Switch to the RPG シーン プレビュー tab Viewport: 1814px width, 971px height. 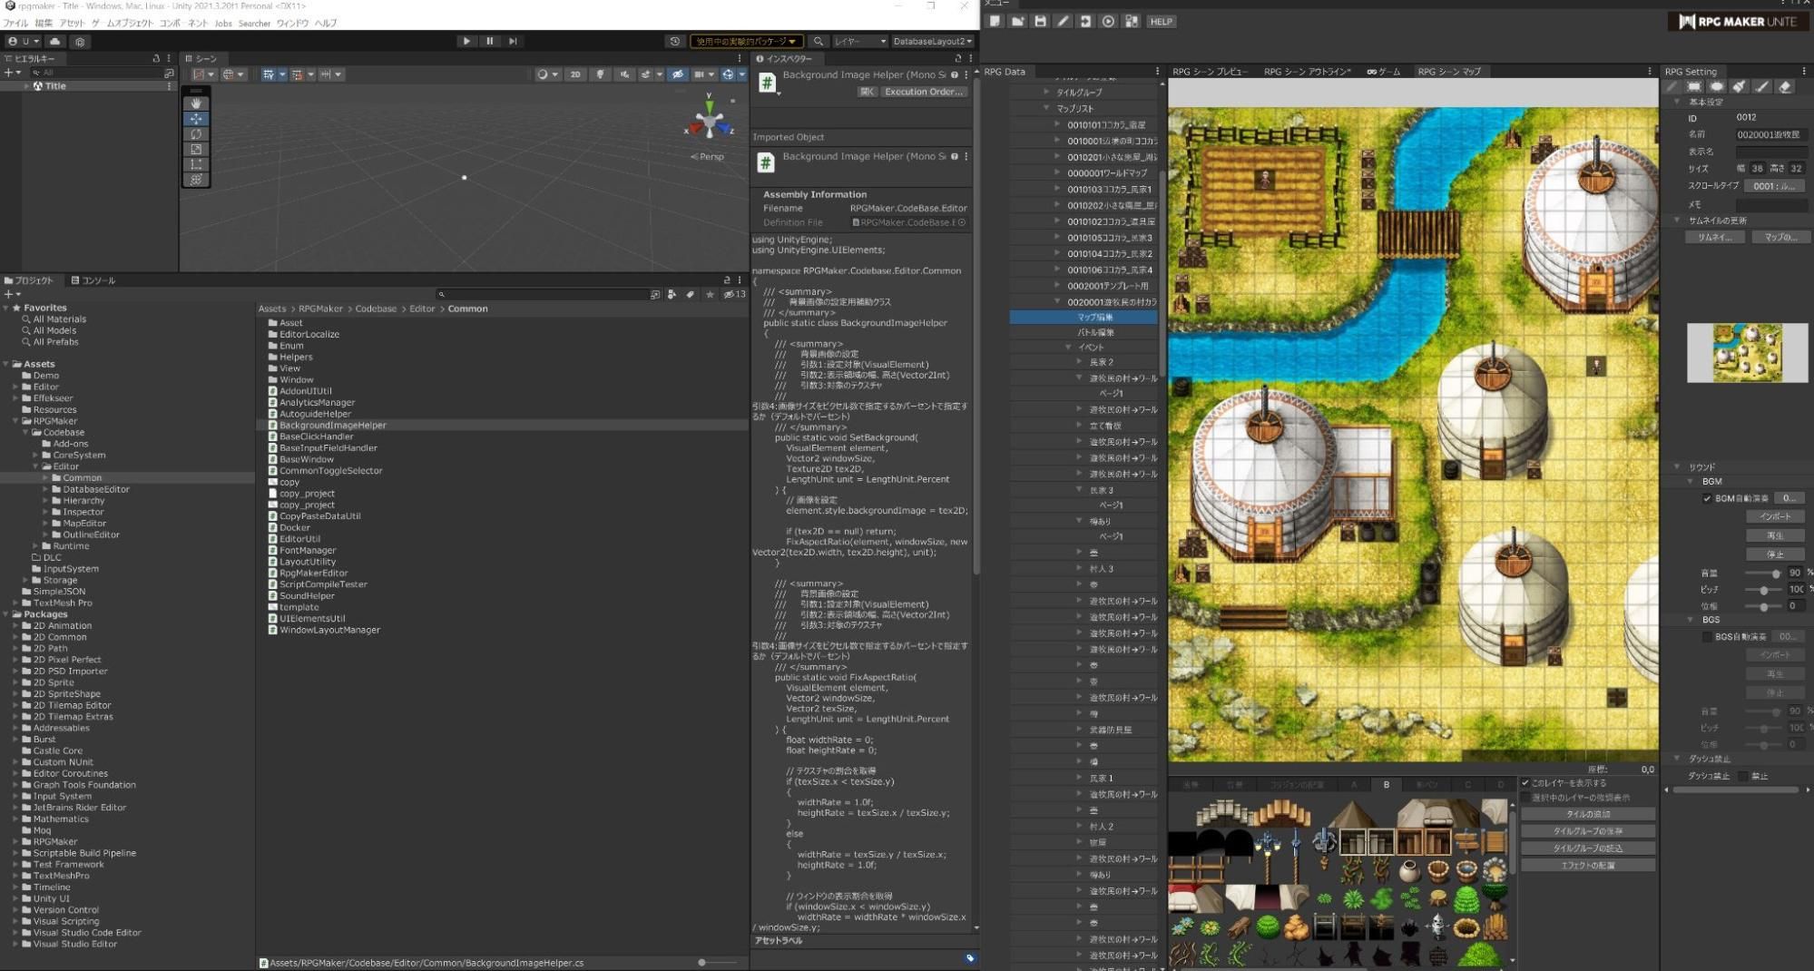pos(1210,72)
